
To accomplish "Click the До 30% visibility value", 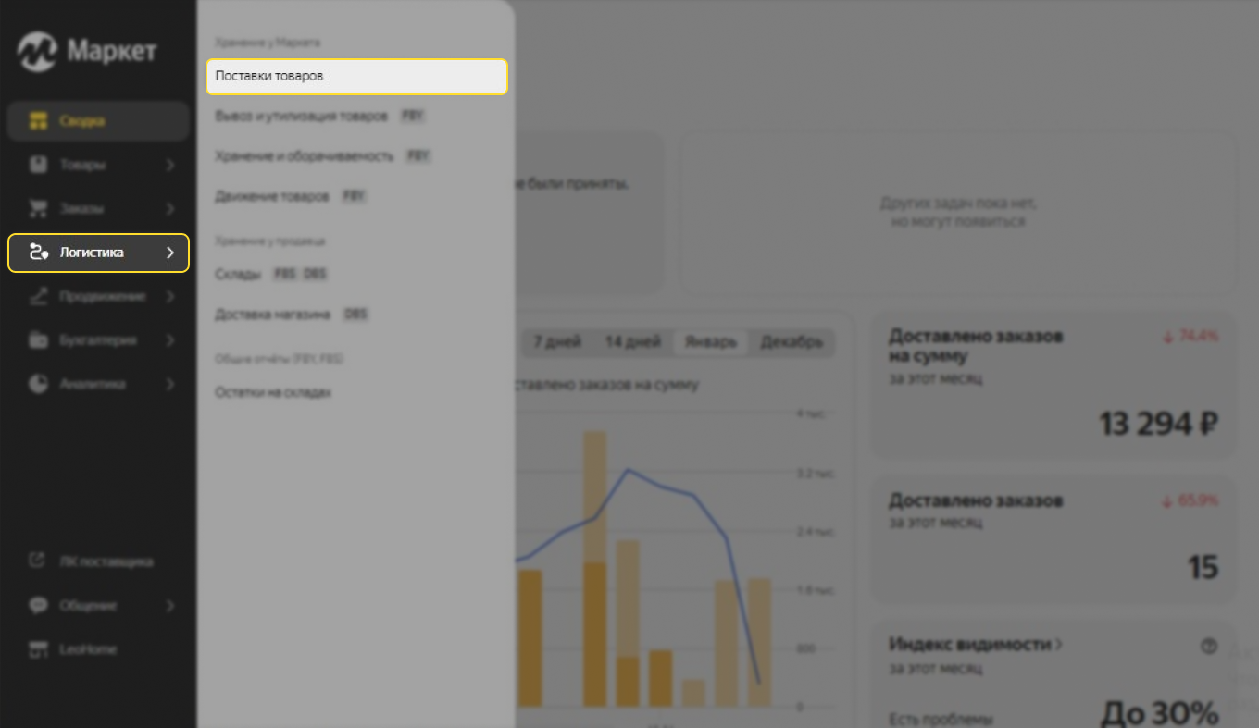I will tap(1159, 713).
